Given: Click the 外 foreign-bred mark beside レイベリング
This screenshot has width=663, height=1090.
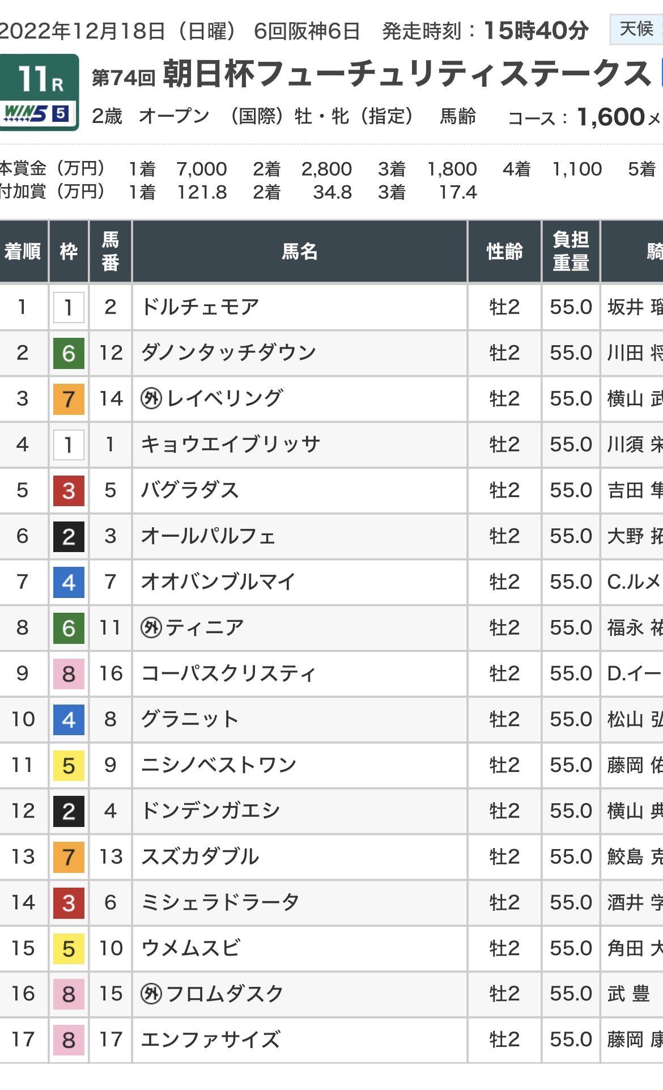Looking at the screenshot, I should pos(151,398).
